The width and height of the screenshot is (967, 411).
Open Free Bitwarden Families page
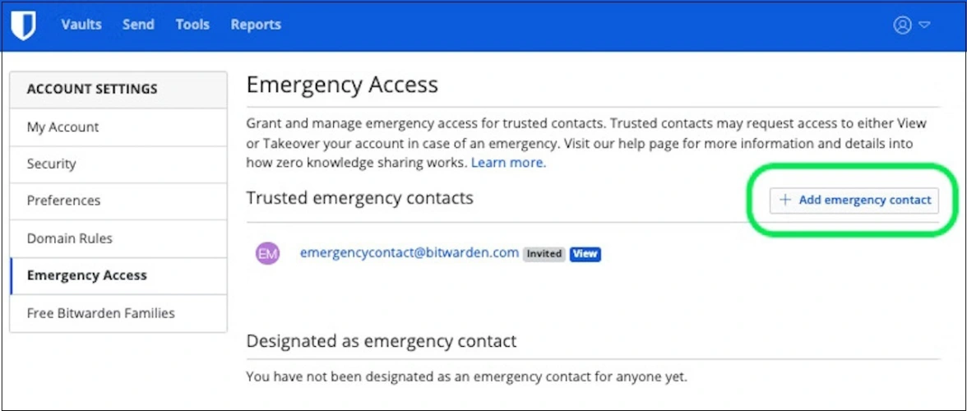pyautogui.click(x=100, y=313)
